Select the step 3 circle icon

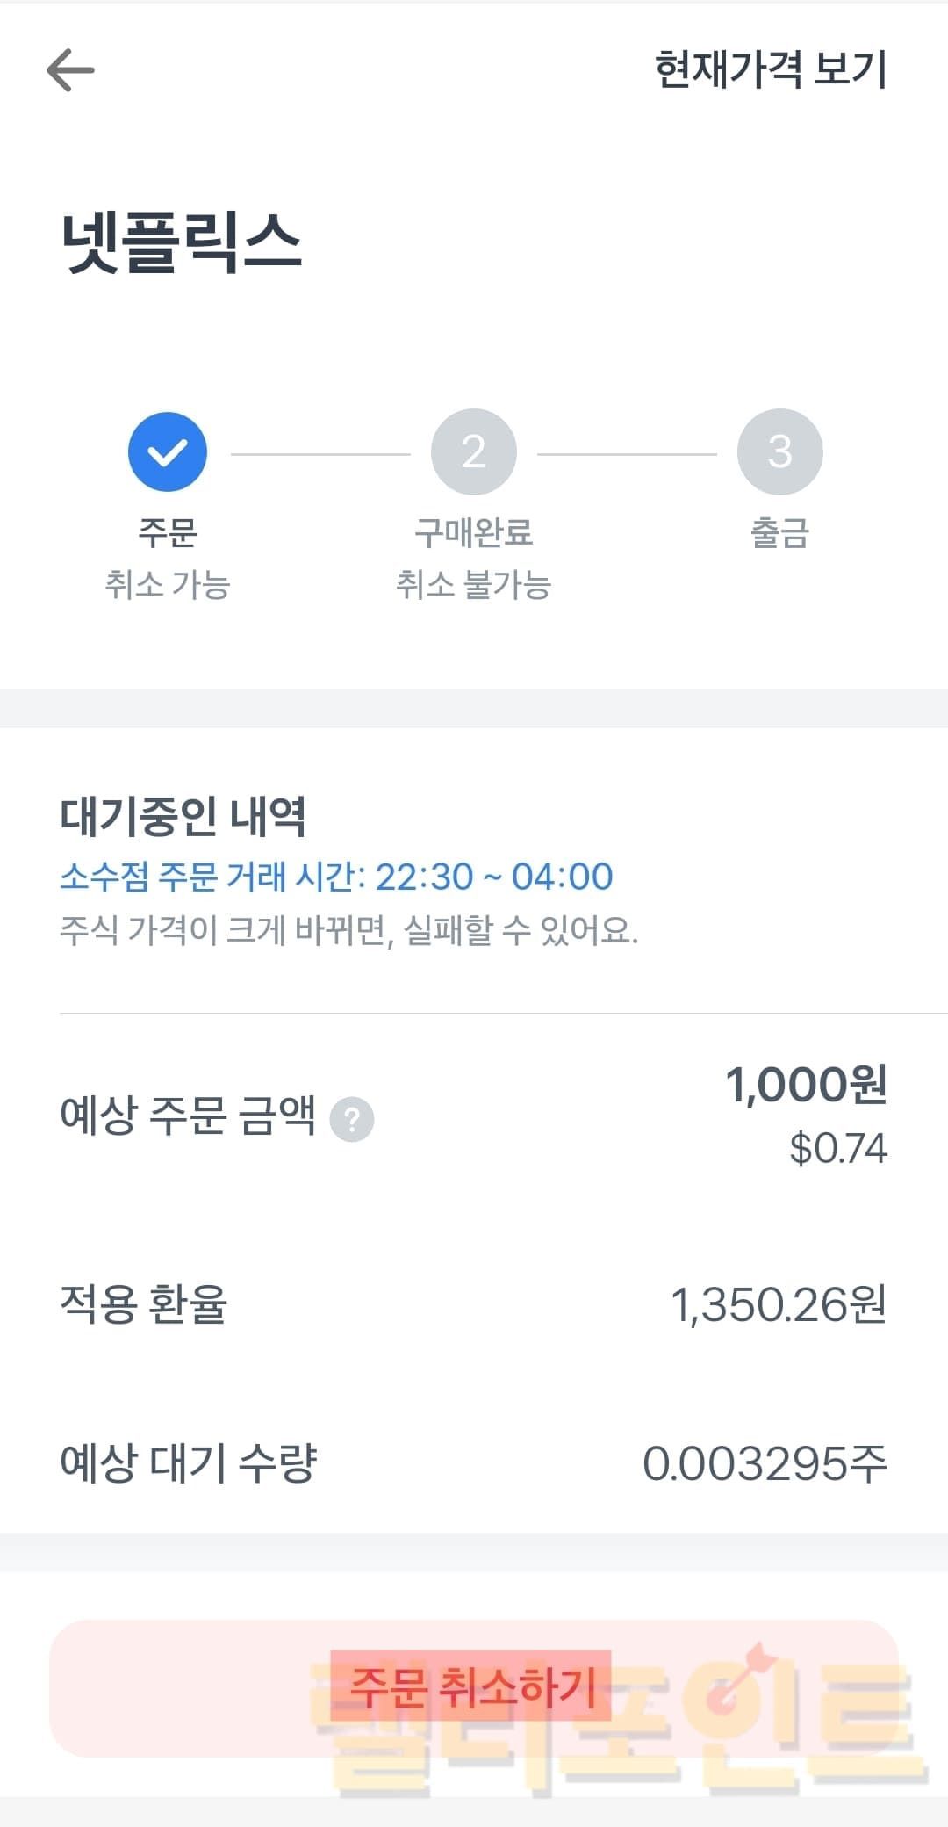tap(779, 451)
